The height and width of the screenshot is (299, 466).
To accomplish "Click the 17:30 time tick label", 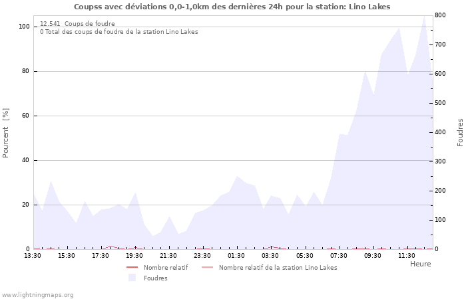I will click(100, 256).
